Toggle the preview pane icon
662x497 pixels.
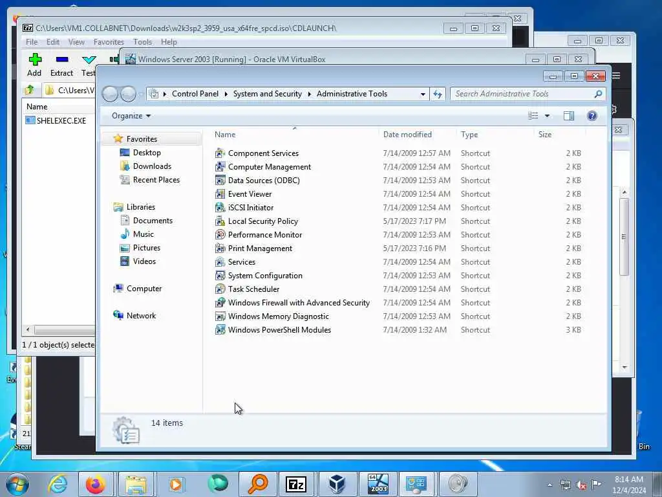569,116
